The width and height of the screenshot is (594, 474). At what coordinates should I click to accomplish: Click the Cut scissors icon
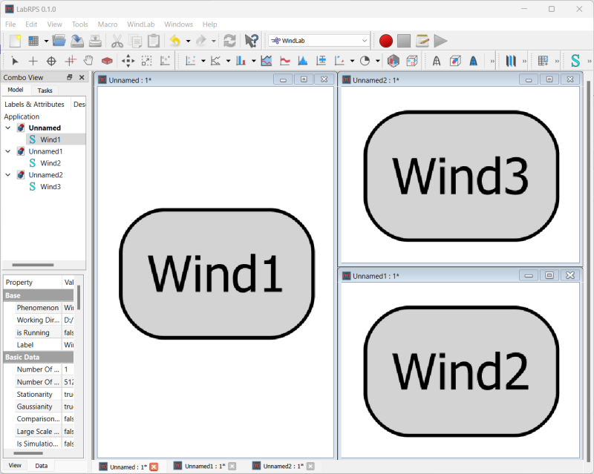pyautogui.click(x=117, y=41)
